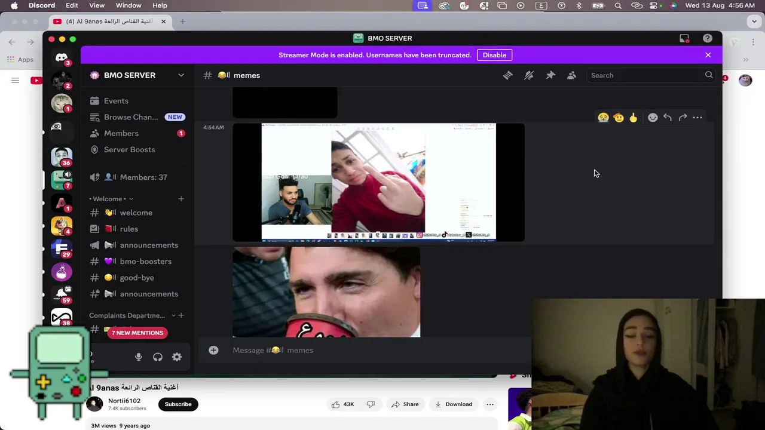Image resolution: width=765 pixels, height=430 pixels.
Task: Open the server with badge 38
Action: point(62,318)
